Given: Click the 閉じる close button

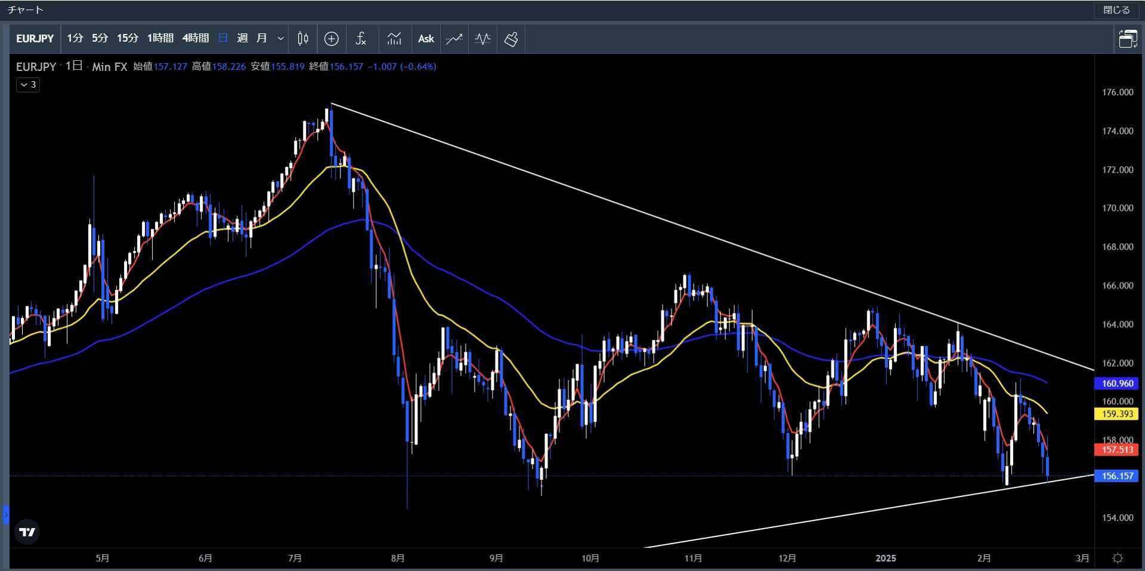Looking at the screenshot, I should pyautogui.click(x=1116, y=10).
